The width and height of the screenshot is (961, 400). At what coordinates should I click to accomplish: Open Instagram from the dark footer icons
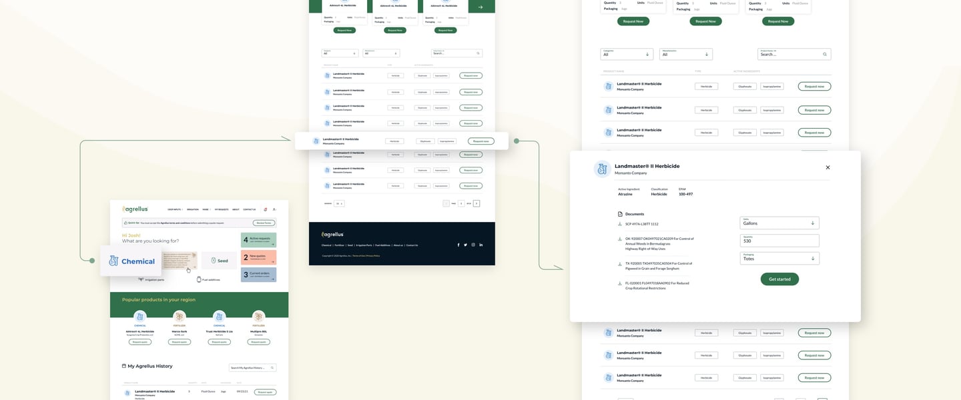(x=473, y=245)
